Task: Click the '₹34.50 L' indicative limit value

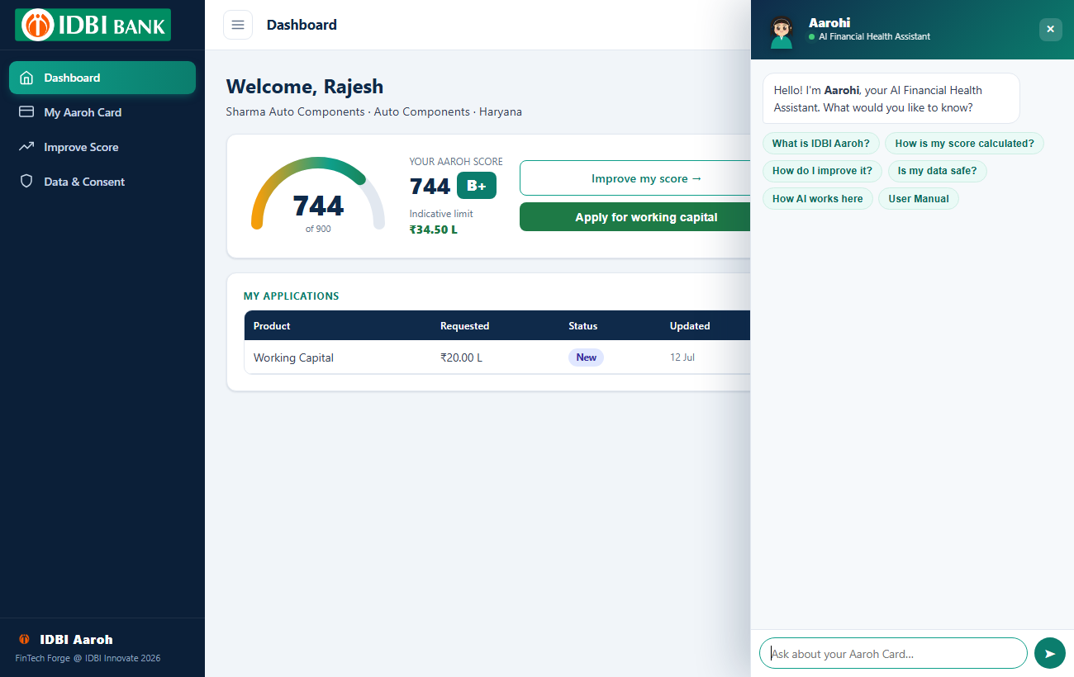Action: pos(433,230)
